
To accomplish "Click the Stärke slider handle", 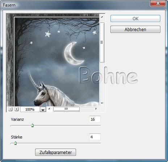I will [15, 143].
